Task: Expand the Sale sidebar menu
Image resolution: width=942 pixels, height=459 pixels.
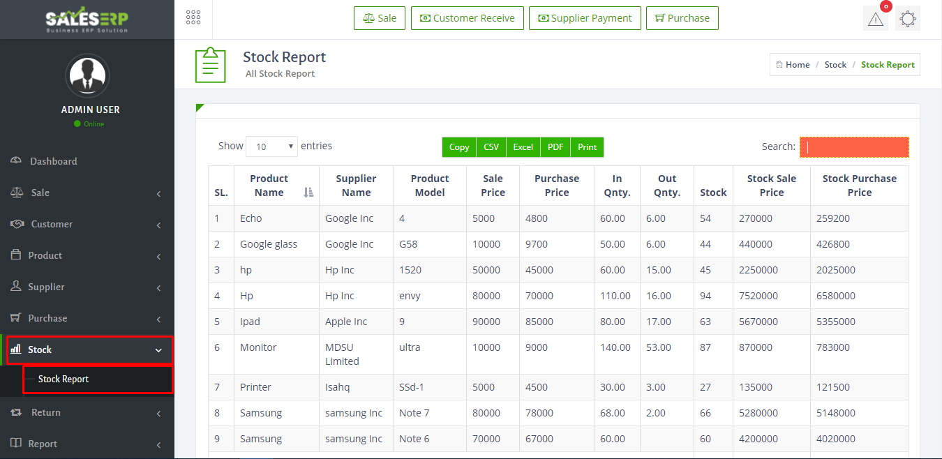Action: point(87,193)
